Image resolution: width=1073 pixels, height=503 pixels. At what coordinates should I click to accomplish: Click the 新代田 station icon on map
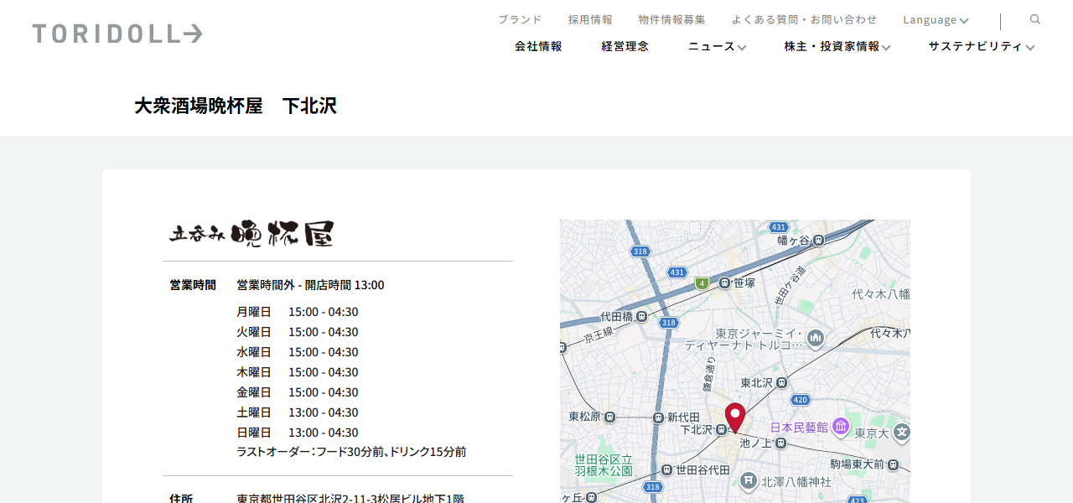tap(658, 417)
